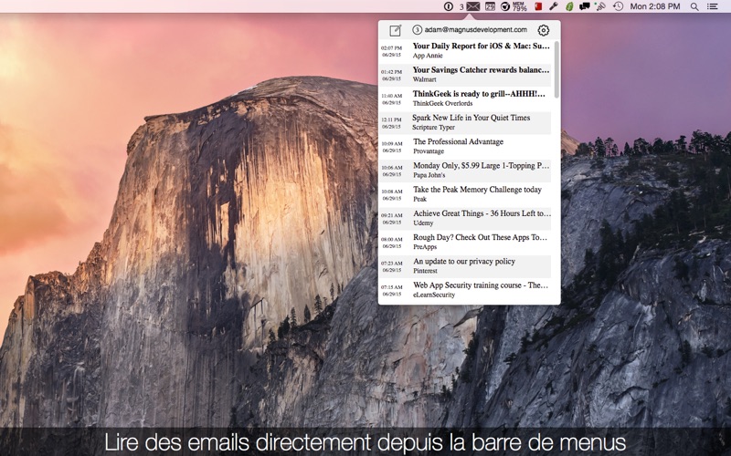731x456 pixels.
Task: Open Spark New Life in Your Quiet Times
Action: 465,122
